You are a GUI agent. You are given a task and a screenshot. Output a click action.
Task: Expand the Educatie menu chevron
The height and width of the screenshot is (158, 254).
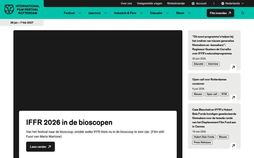tap(167, 13)
